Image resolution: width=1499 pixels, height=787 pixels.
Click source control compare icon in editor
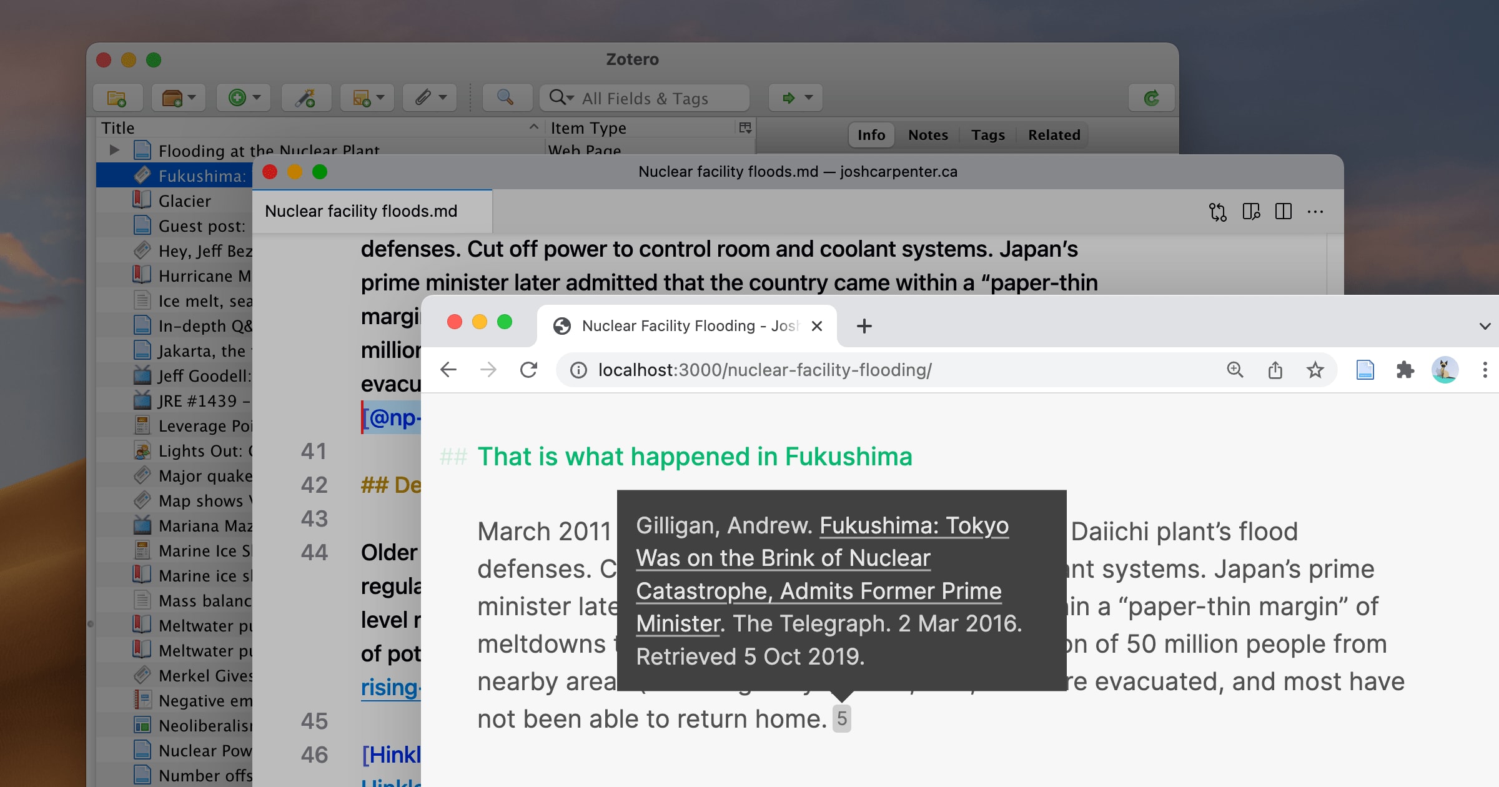click(x=1217, y=212)
